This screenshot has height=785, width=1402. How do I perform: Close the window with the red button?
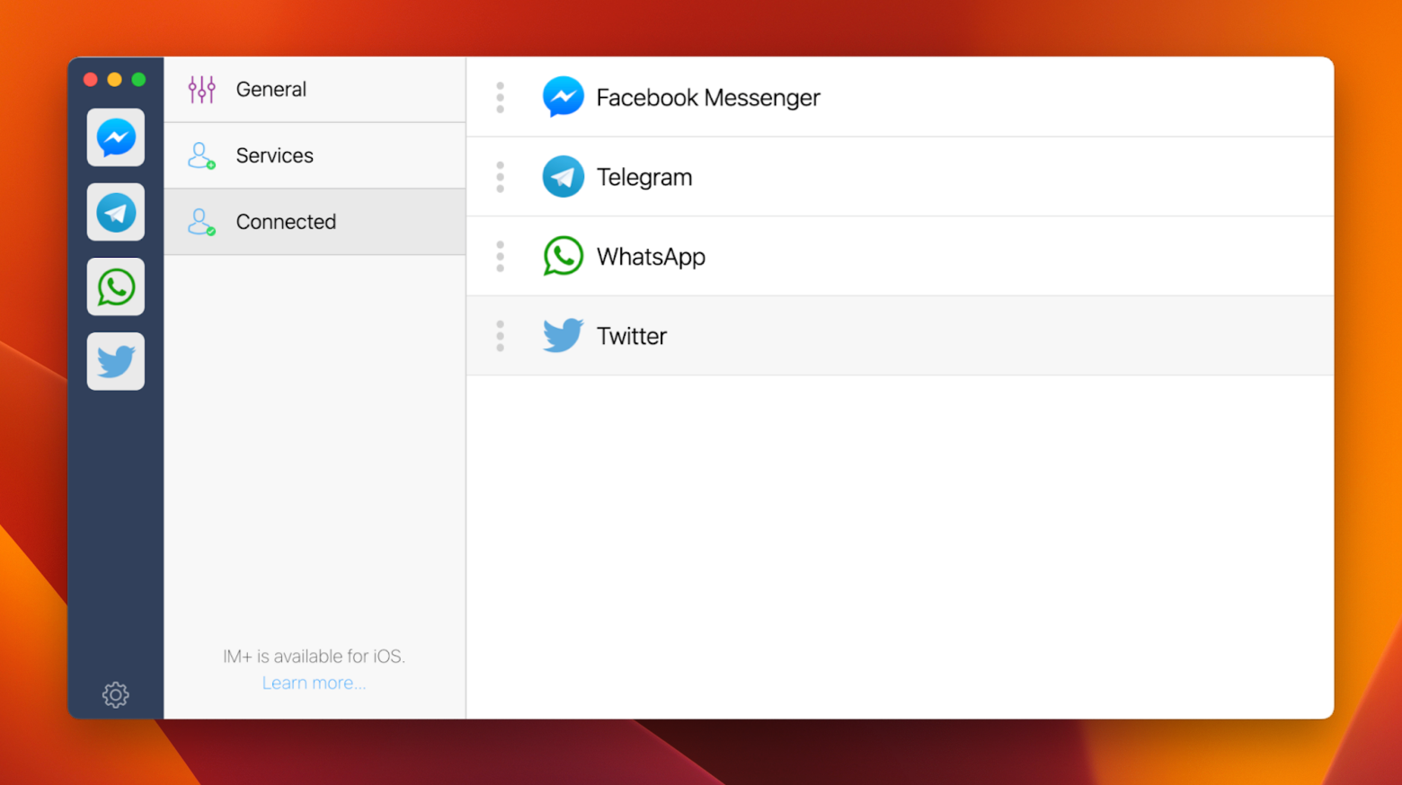tap(91, 79)
